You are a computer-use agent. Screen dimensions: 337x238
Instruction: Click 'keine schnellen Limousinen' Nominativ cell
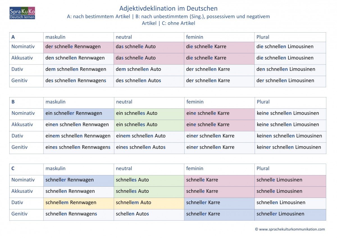click(x=288, y=113)
